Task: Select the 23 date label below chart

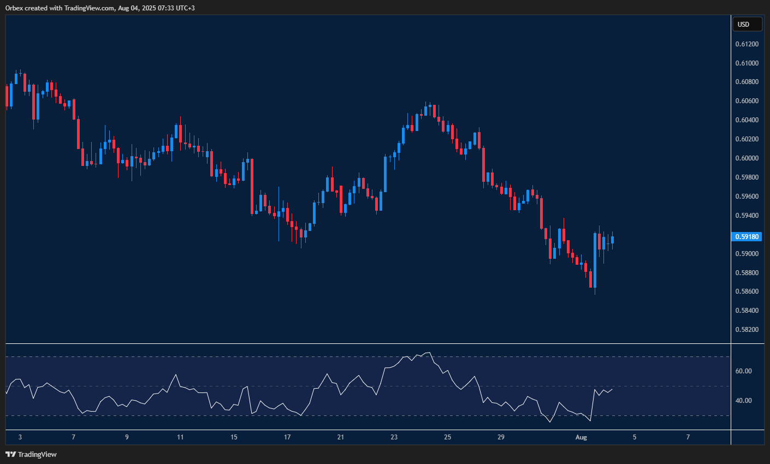Action: (x=393, y=437)
